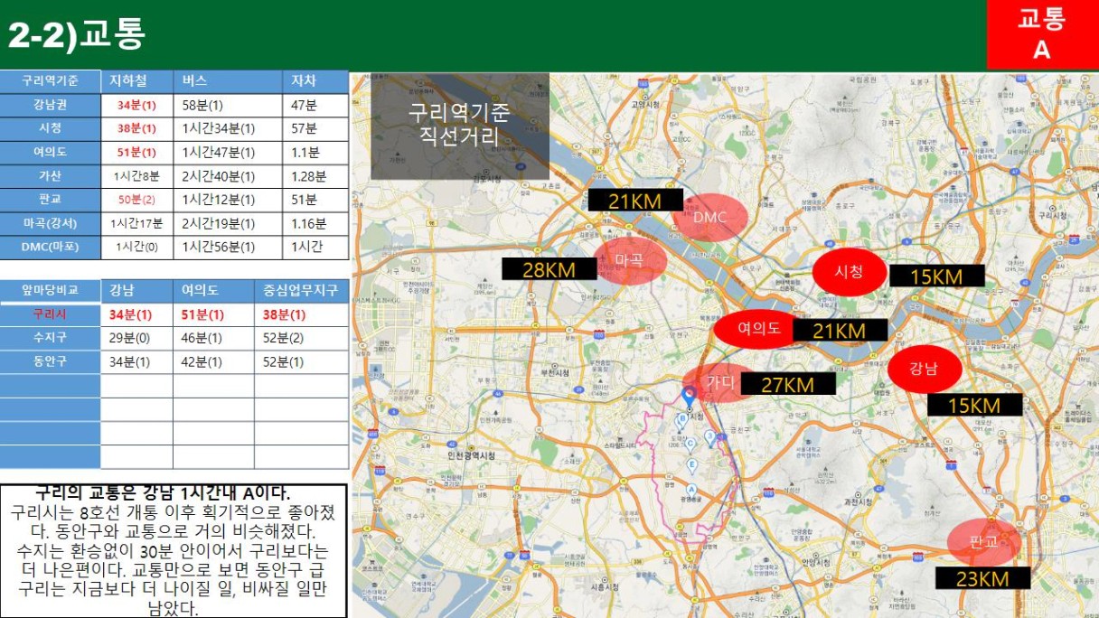Viewport: 1099px width, 618px height.
Task: Click the summary text box about 구리 교통
Action: (x=173, y=551)
